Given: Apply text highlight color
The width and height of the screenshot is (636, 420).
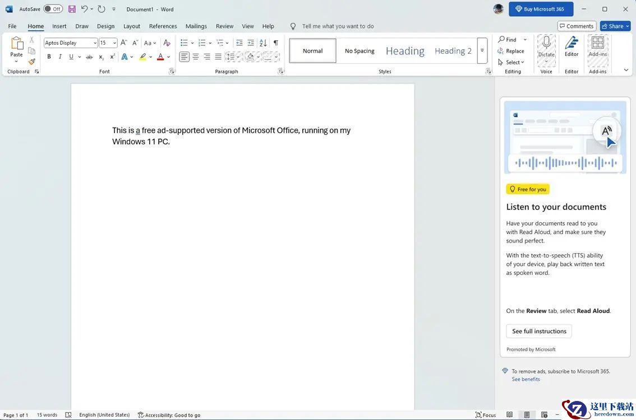Looking at the screenshot, I should tap(143, 57).
